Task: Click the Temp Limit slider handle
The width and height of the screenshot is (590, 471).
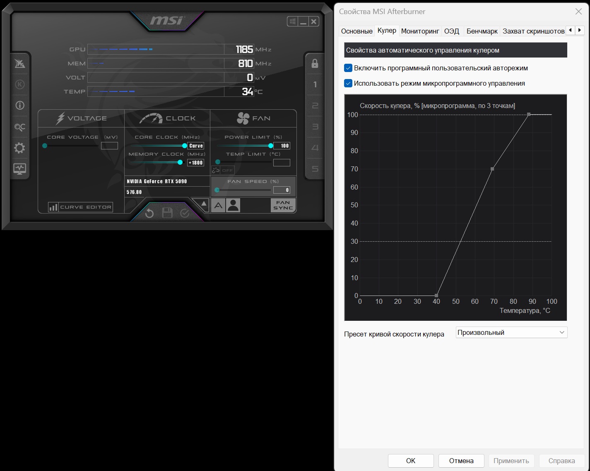Action: tap(218, 162)
